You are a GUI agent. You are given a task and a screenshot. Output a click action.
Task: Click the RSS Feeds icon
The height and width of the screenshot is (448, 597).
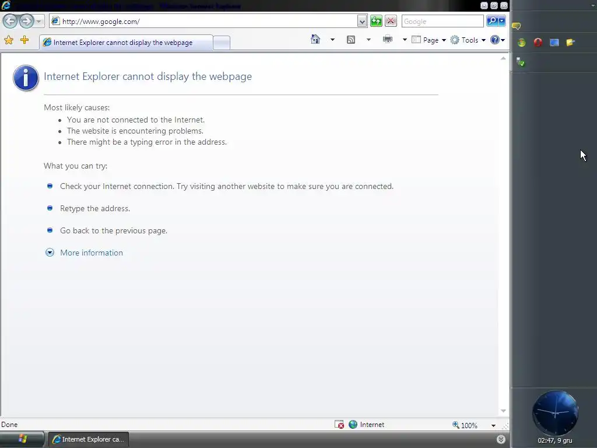350,40
